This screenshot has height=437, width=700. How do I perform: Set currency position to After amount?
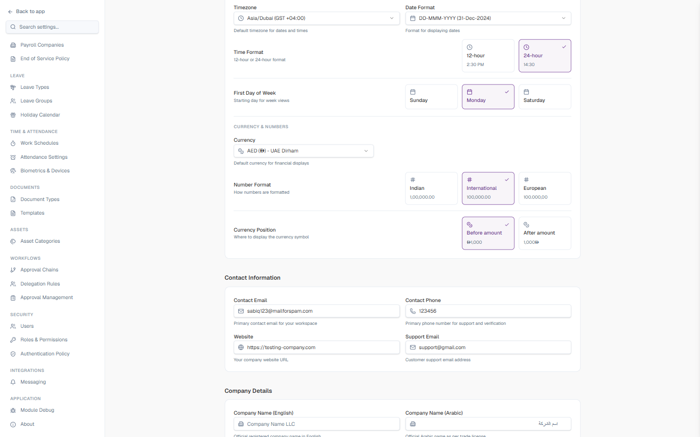point(545,233)
